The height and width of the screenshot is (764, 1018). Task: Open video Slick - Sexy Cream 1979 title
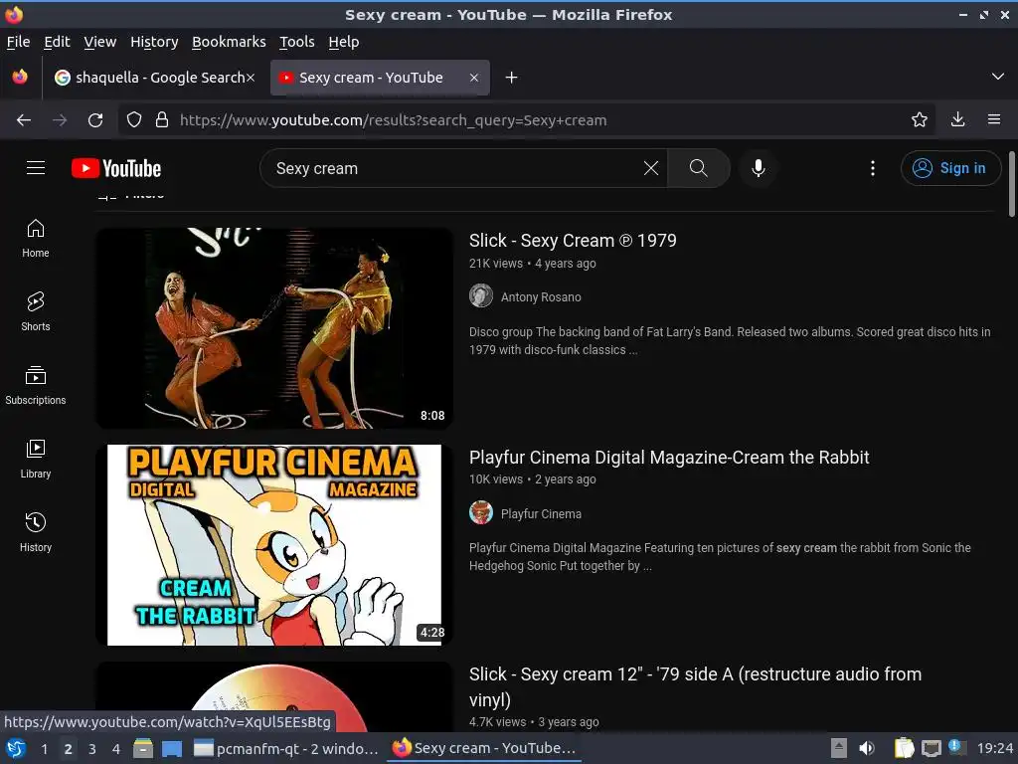point(573,241)
